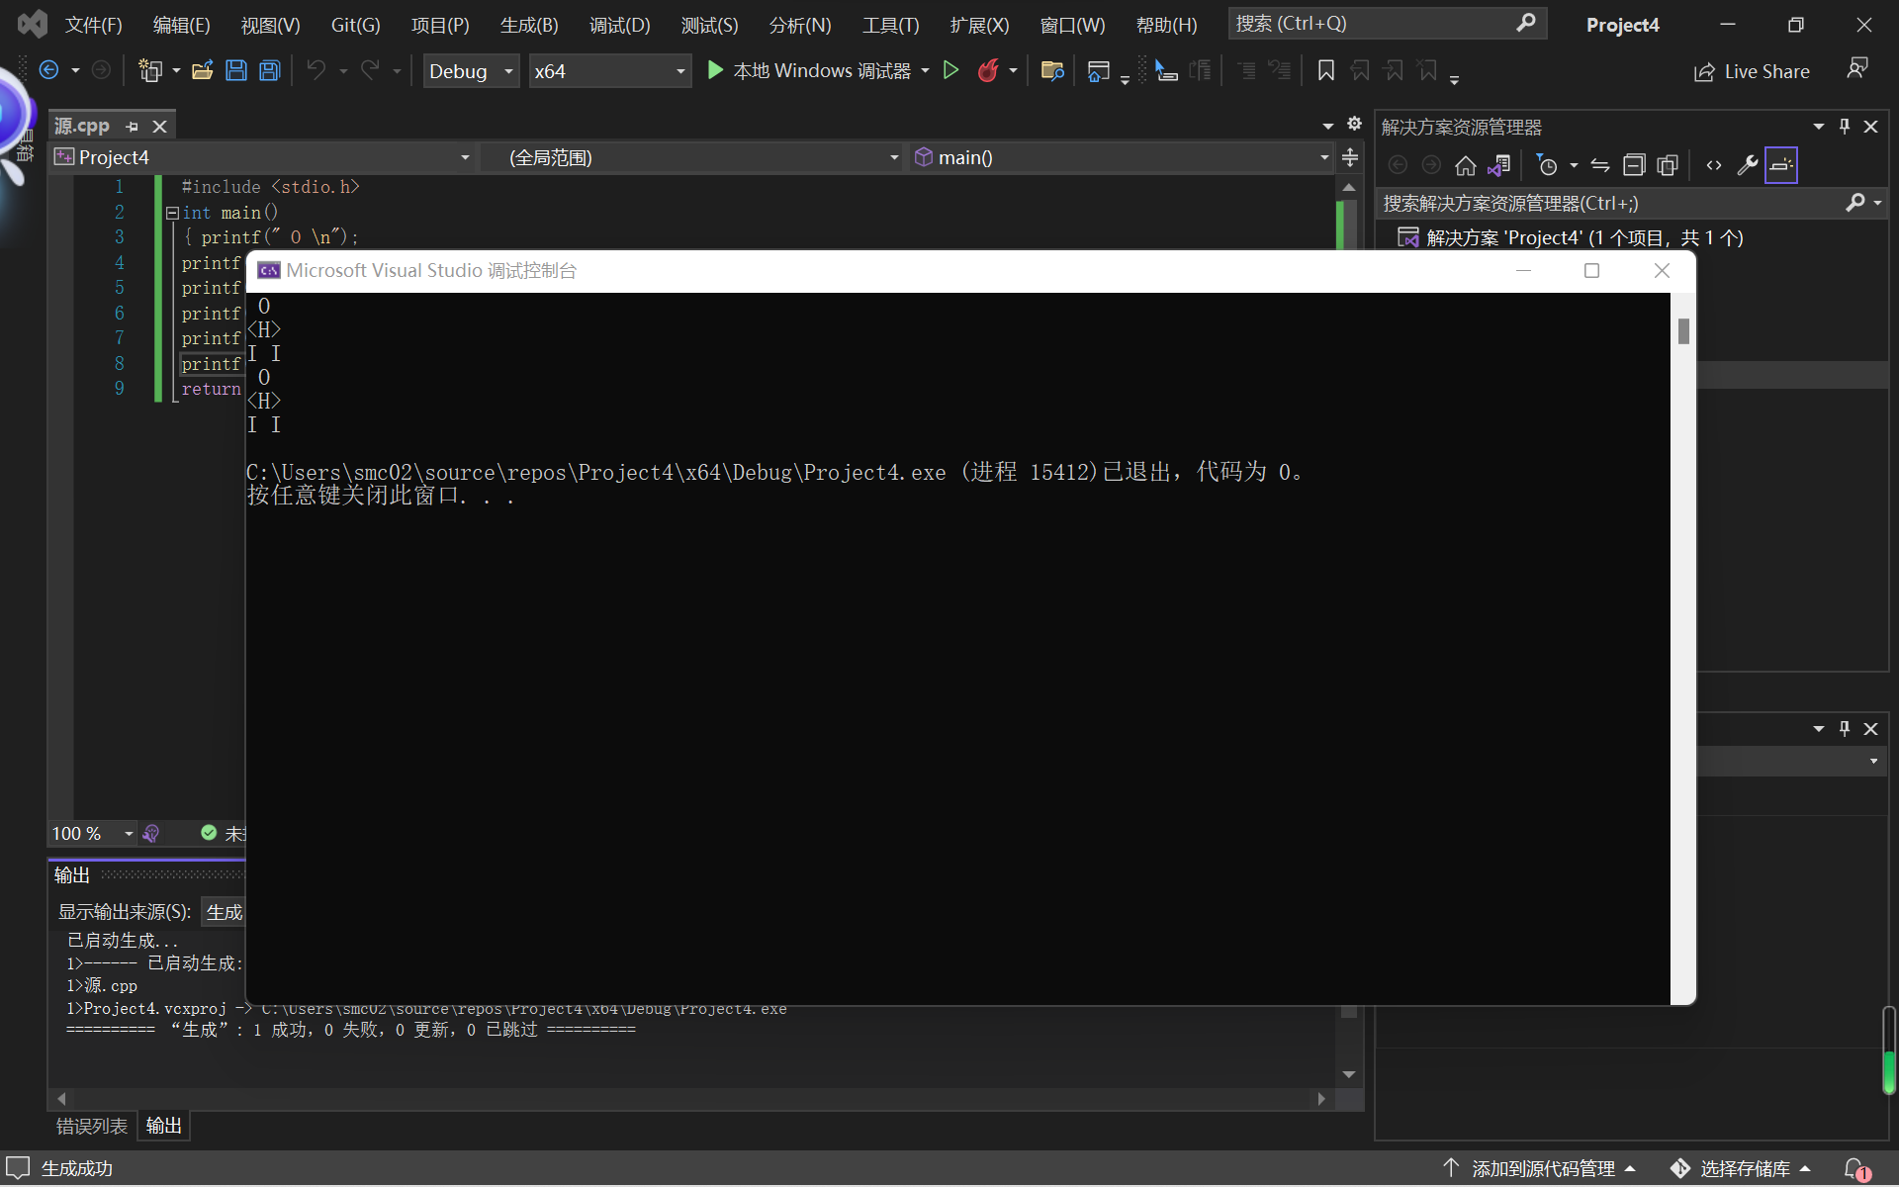Click Home icon in Solution Explorer toolbar
This screenshot has width=1899, height=1187.
pos(1465,165)
